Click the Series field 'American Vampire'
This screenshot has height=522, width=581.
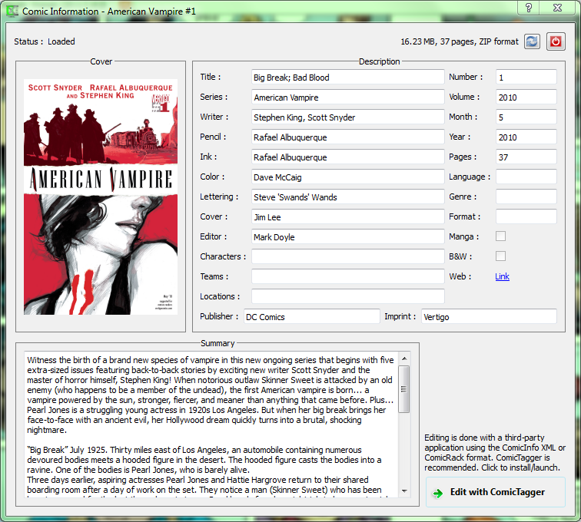(347, 97)
